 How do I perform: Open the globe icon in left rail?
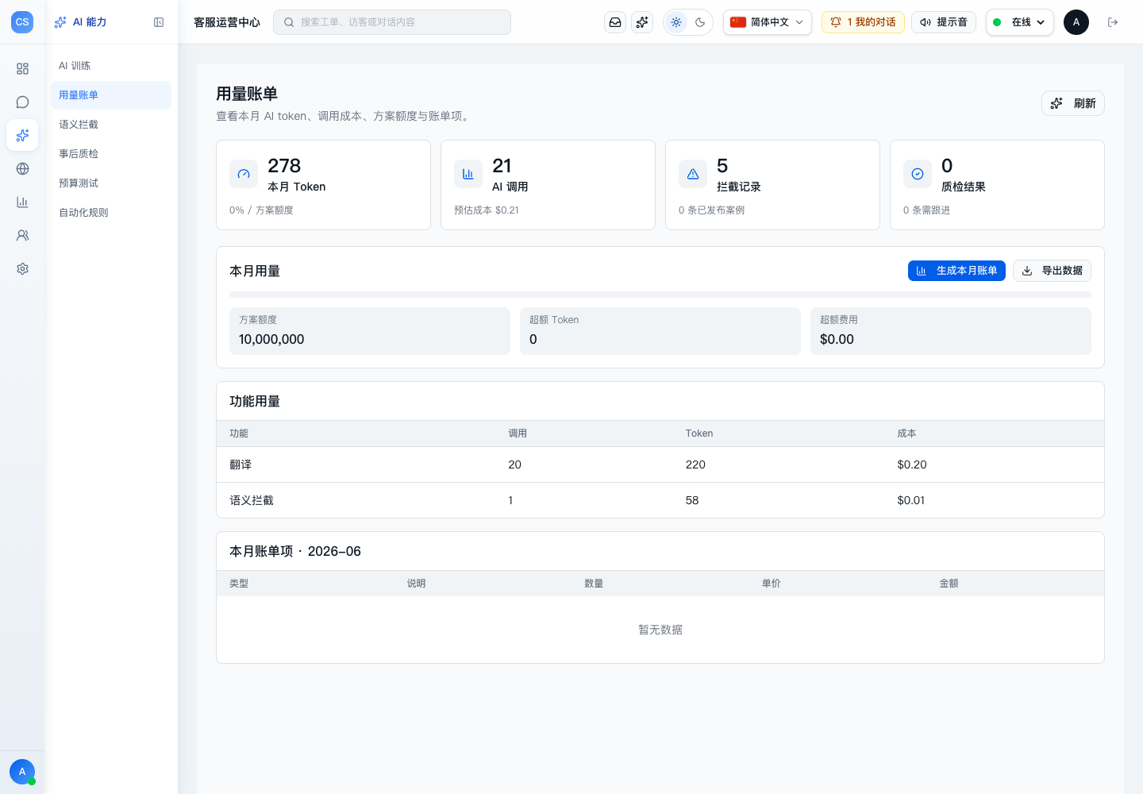(x=22, y=169)
